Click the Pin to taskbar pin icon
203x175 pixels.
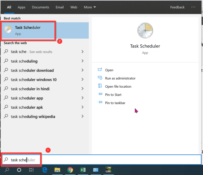pyautogui.click(x=100, y=102)
